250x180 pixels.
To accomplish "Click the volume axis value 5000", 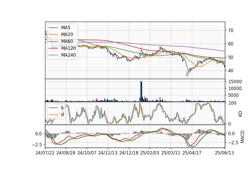I will [234, 95].
